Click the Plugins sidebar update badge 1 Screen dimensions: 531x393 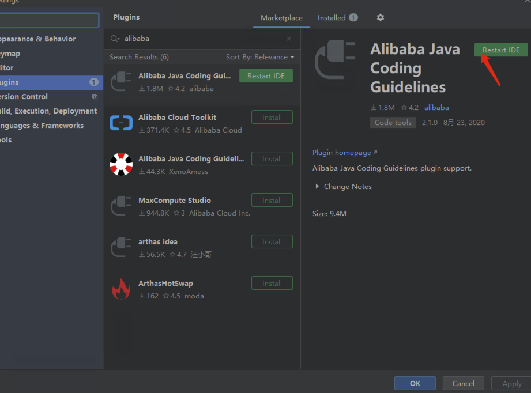tap(94, 82)
